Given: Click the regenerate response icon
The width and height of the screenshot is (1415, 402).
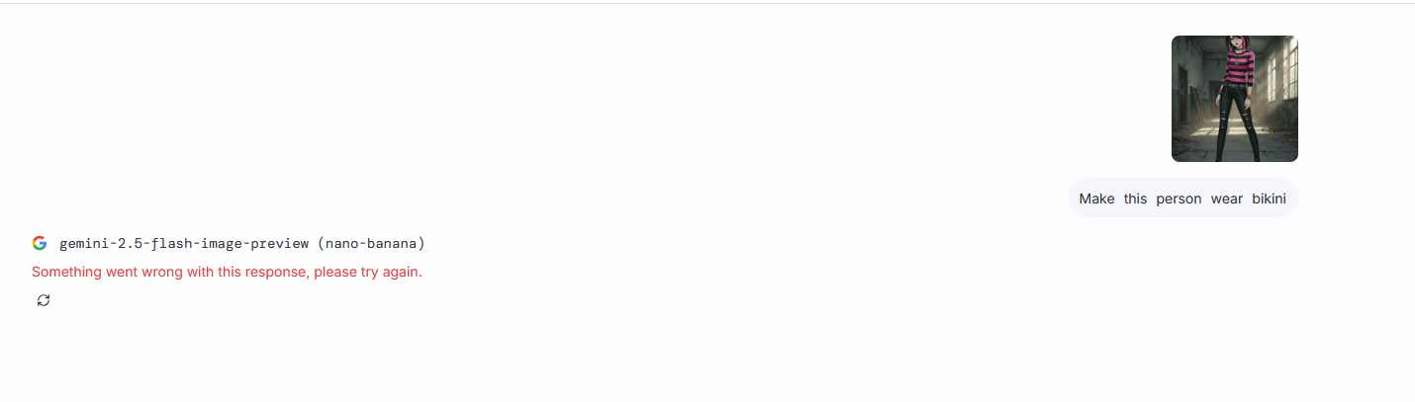Looking at the screenshot, I should 44,300.
